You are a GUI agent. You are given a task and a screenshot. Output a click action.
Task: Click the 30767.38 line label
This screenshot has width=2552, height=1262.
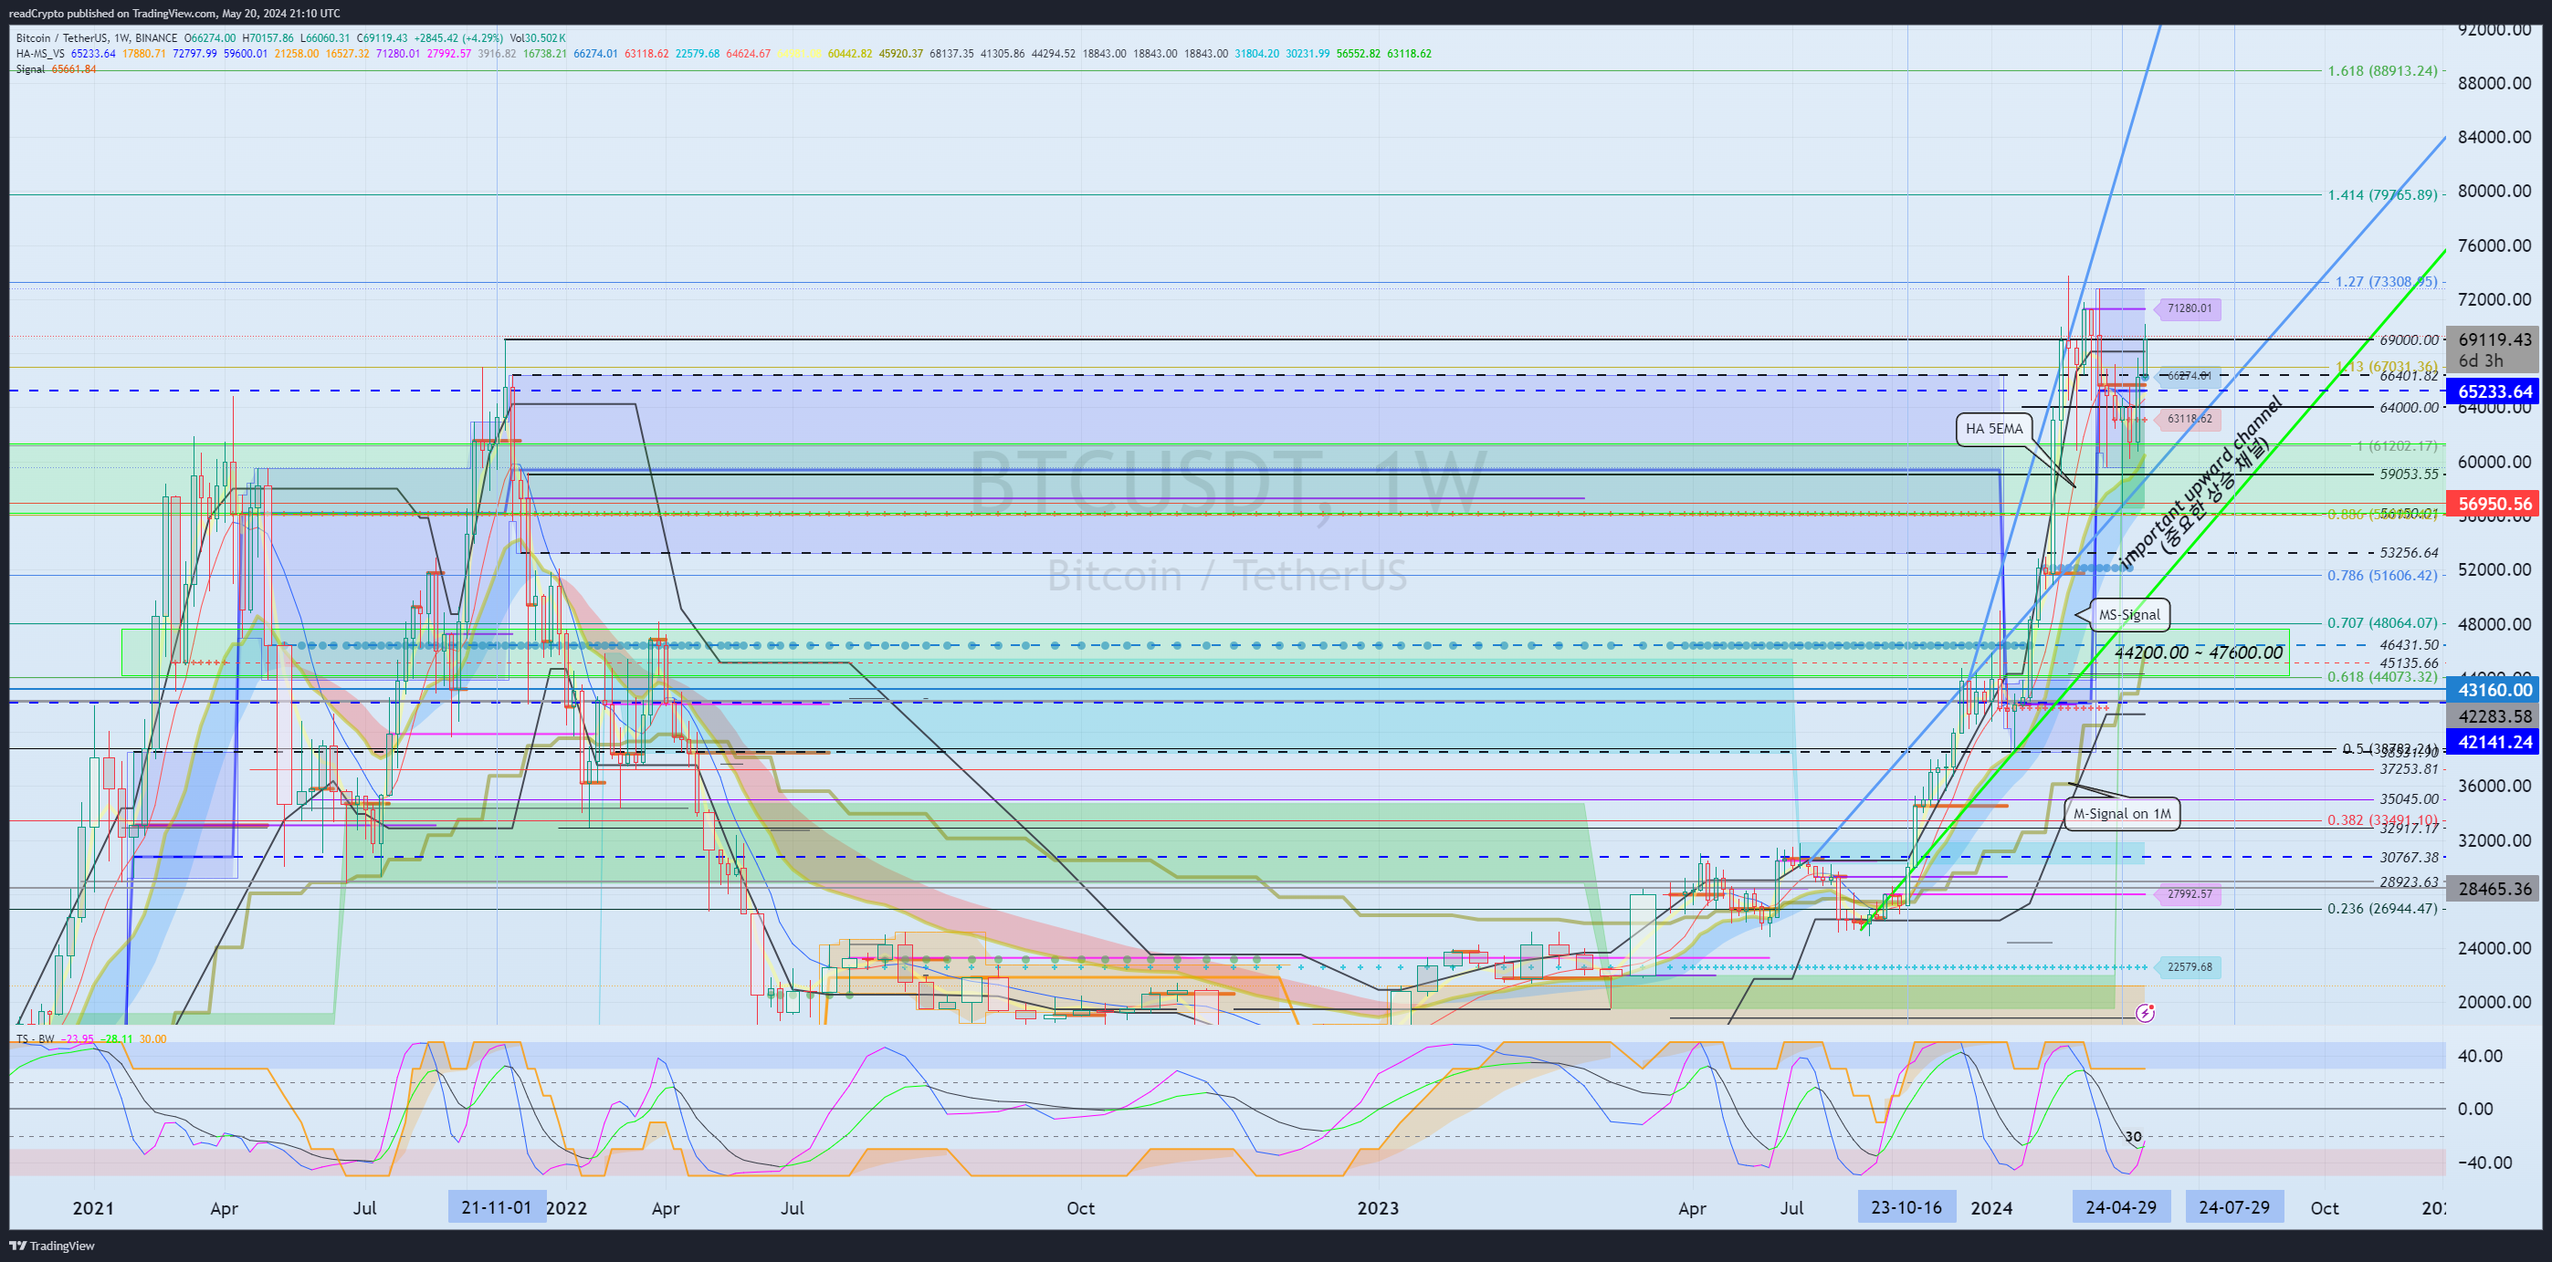(x=2409, y=857)
